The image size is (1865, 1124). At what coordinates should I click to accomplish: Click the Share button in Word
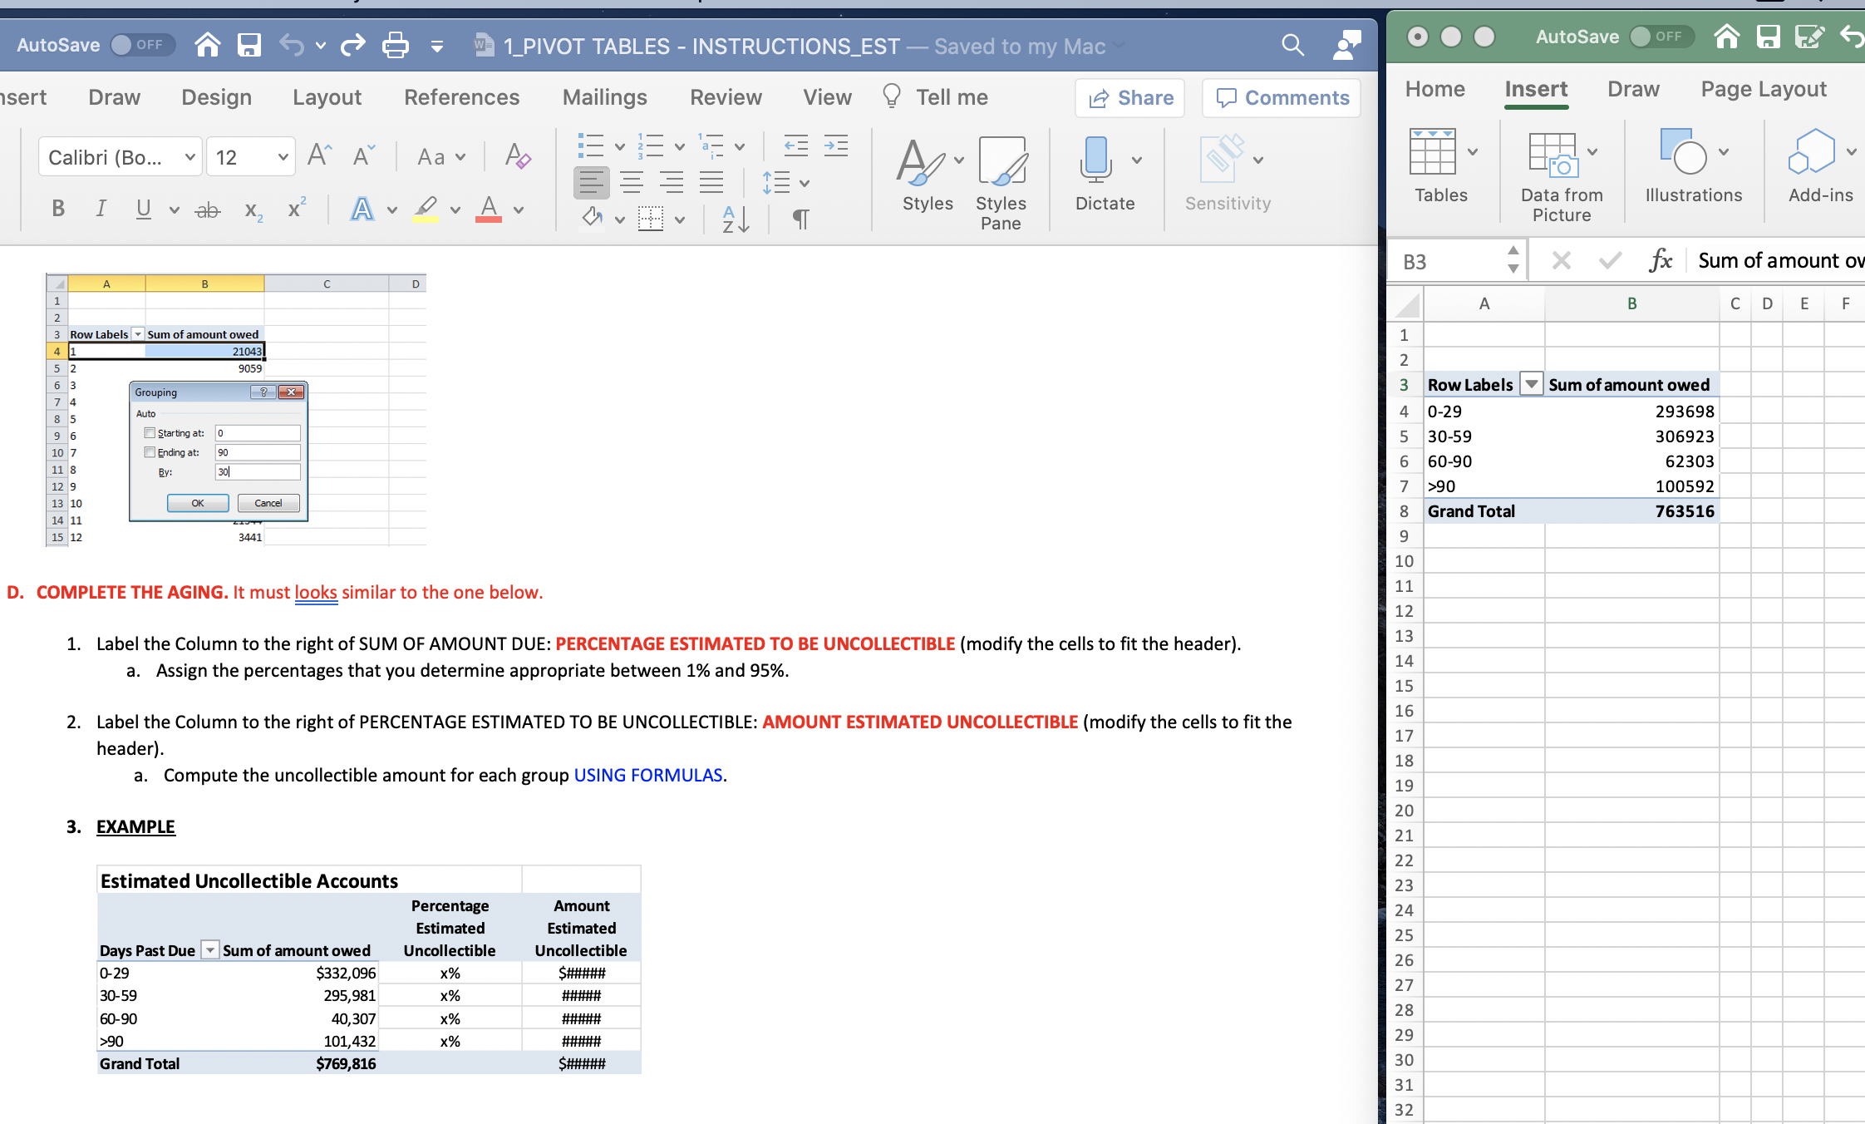(1129, 97)
